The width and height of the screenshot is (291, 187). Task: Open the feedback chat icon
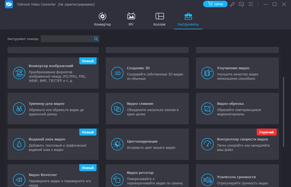click(241, 4)
